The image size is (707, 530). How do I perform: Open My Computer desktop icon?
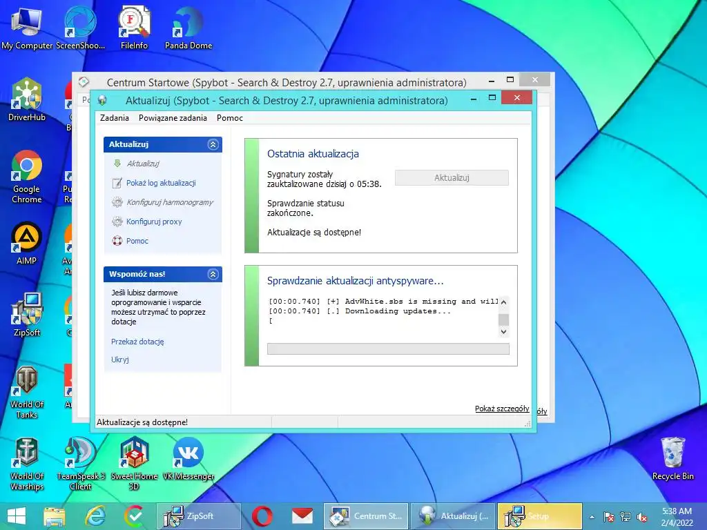pos(27,27)
